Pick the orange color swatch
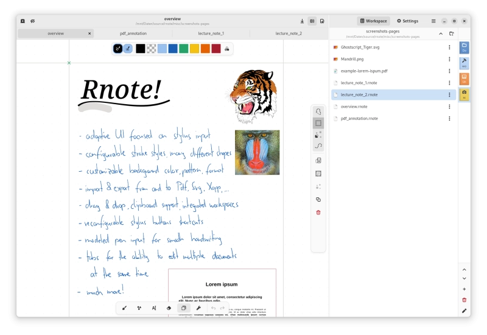This screenshot has width=487, height=335. tap(205, 49)
